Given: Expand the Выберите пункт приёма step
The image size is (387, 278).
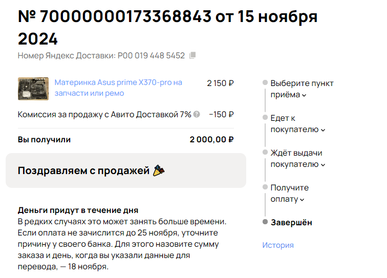Looking at the screenshot, I should (x=302, y=89).
